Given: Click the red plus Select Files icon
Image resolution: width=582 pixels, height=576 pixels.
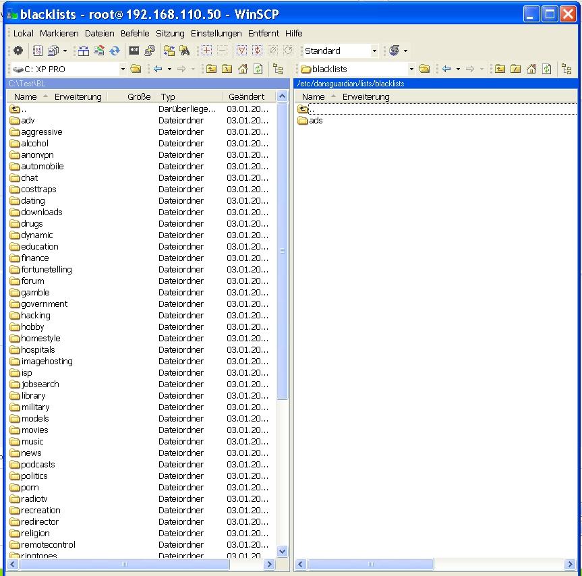Looking at the screenshot, I should pos(206,51).
